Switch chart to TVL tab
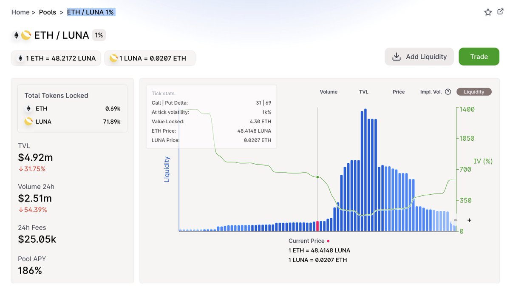The image size is (510, 290). [364, 92]
